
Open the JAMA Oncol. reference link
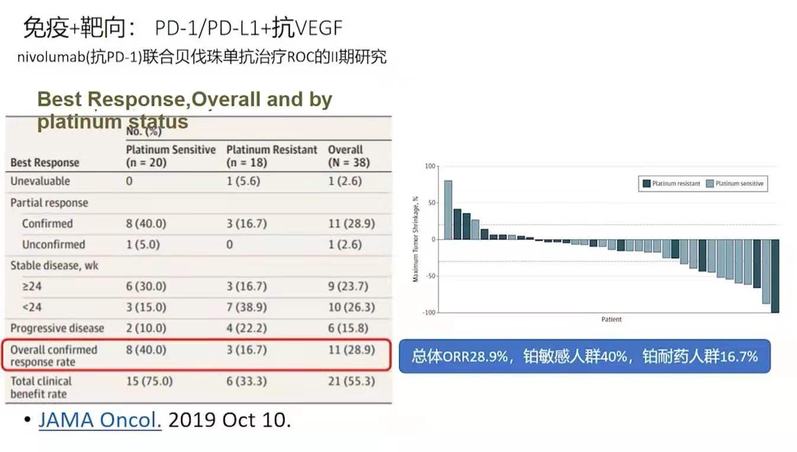99,420
